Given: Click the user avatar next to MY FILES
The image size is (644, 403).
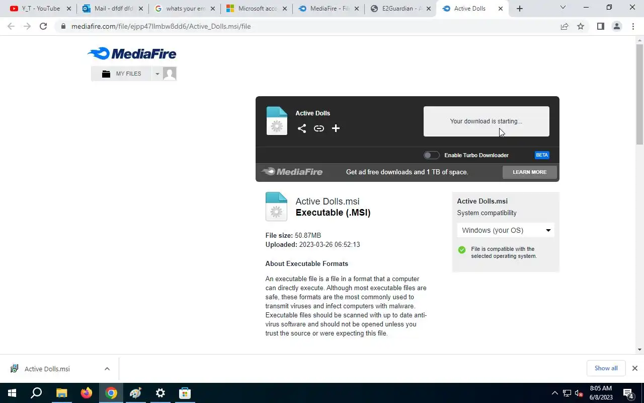Looking at the screenshot, I should tap(170, 74).
